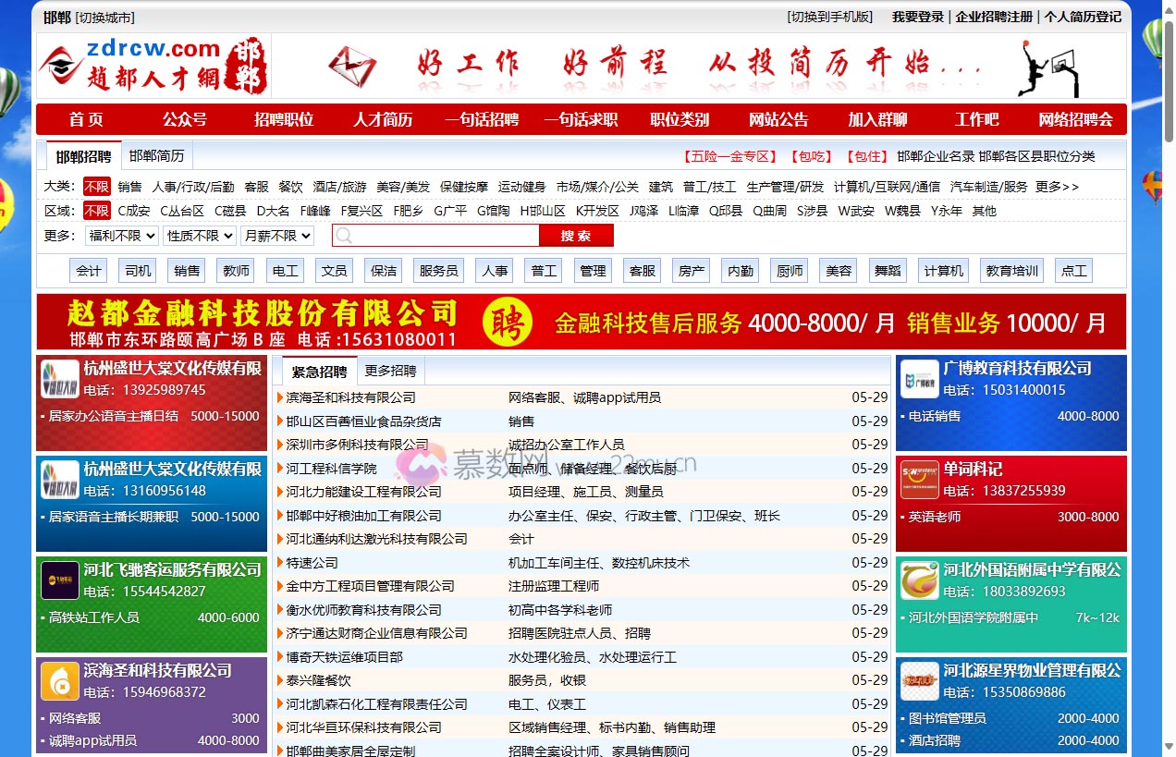
Task: Click the 河北外国语附属中学 logo icon
Action: click(x=919, y=582)
